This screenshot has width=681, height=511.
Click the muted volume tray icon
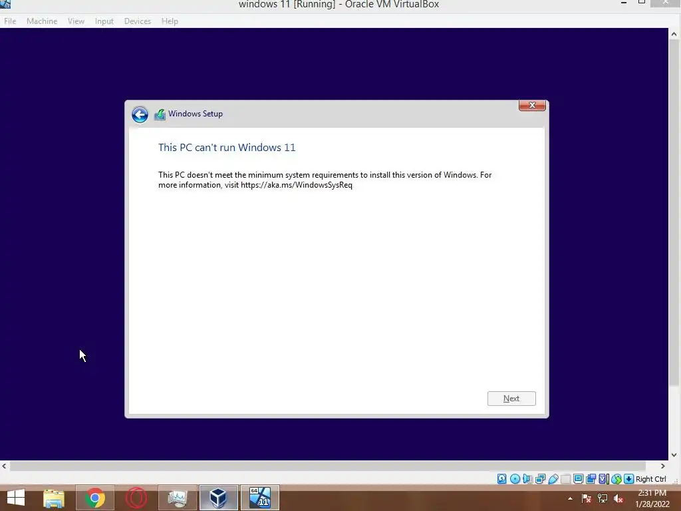(x=618, y=498)
